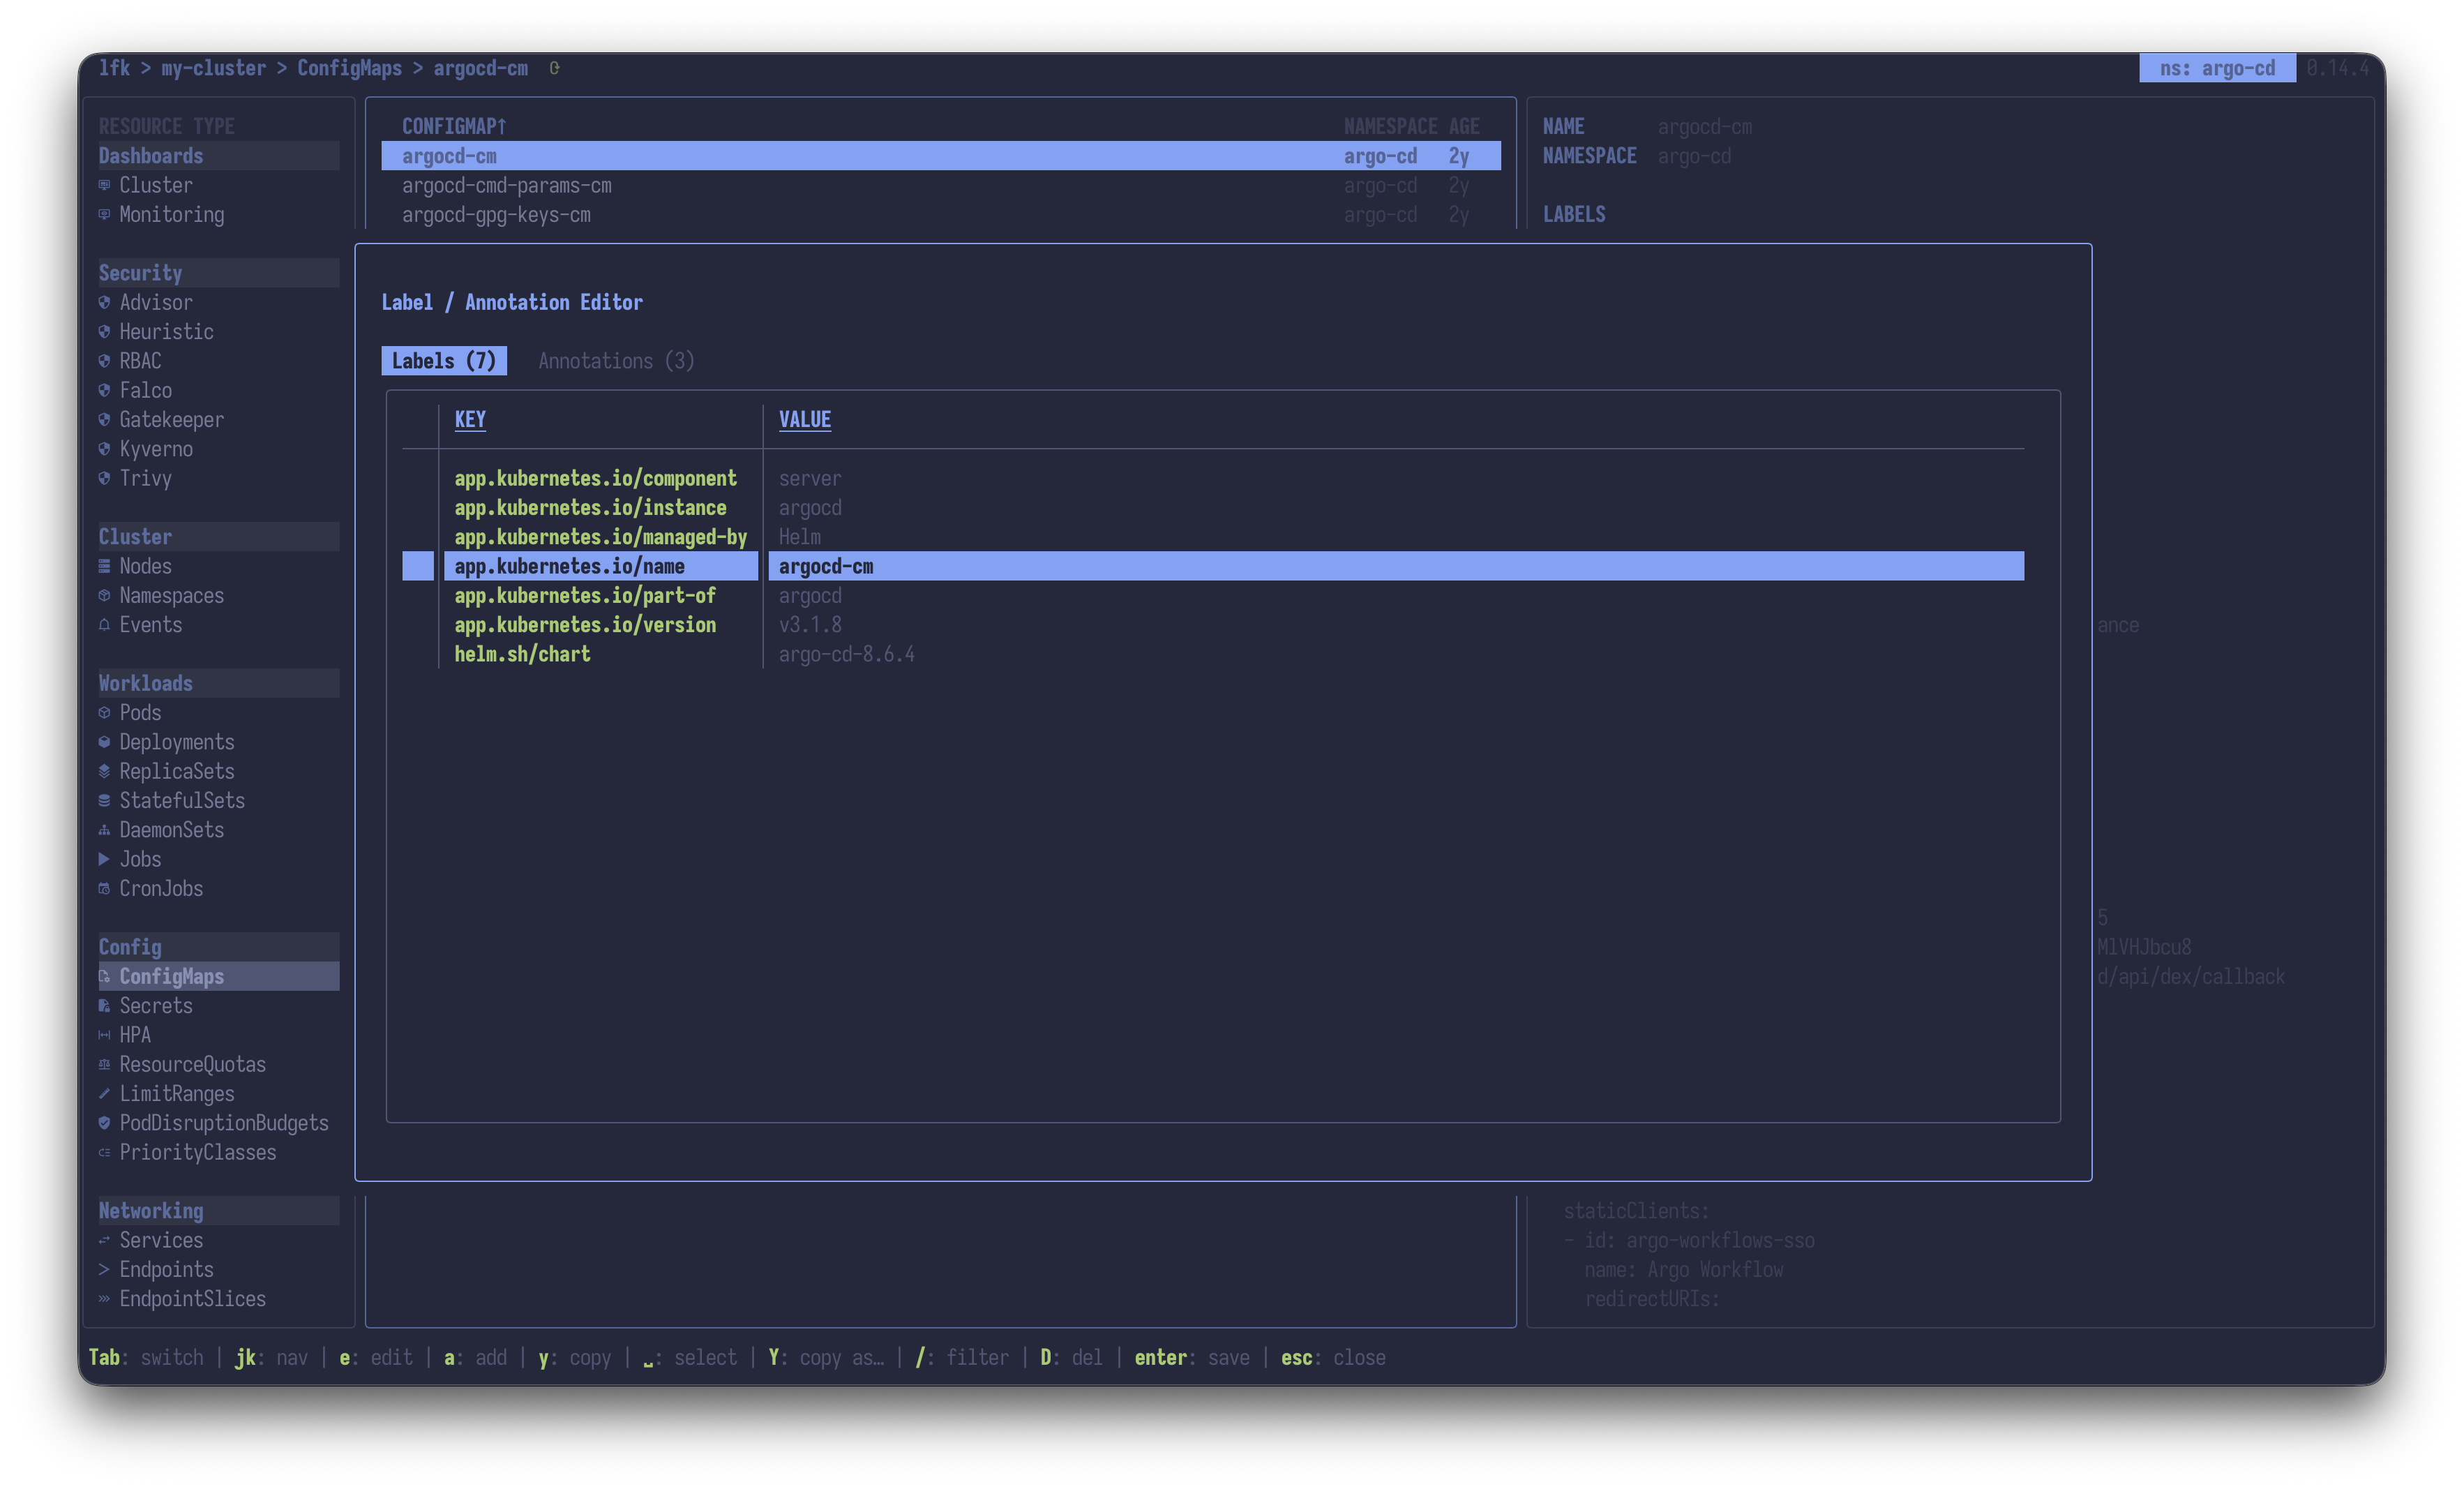Click the ConfigMaps breadcrumb
The height and width of the screenshot is (1489, 2464).
349,68
